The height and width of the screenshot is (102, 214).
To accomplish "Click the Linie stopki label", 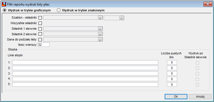I will coord(15,55).
